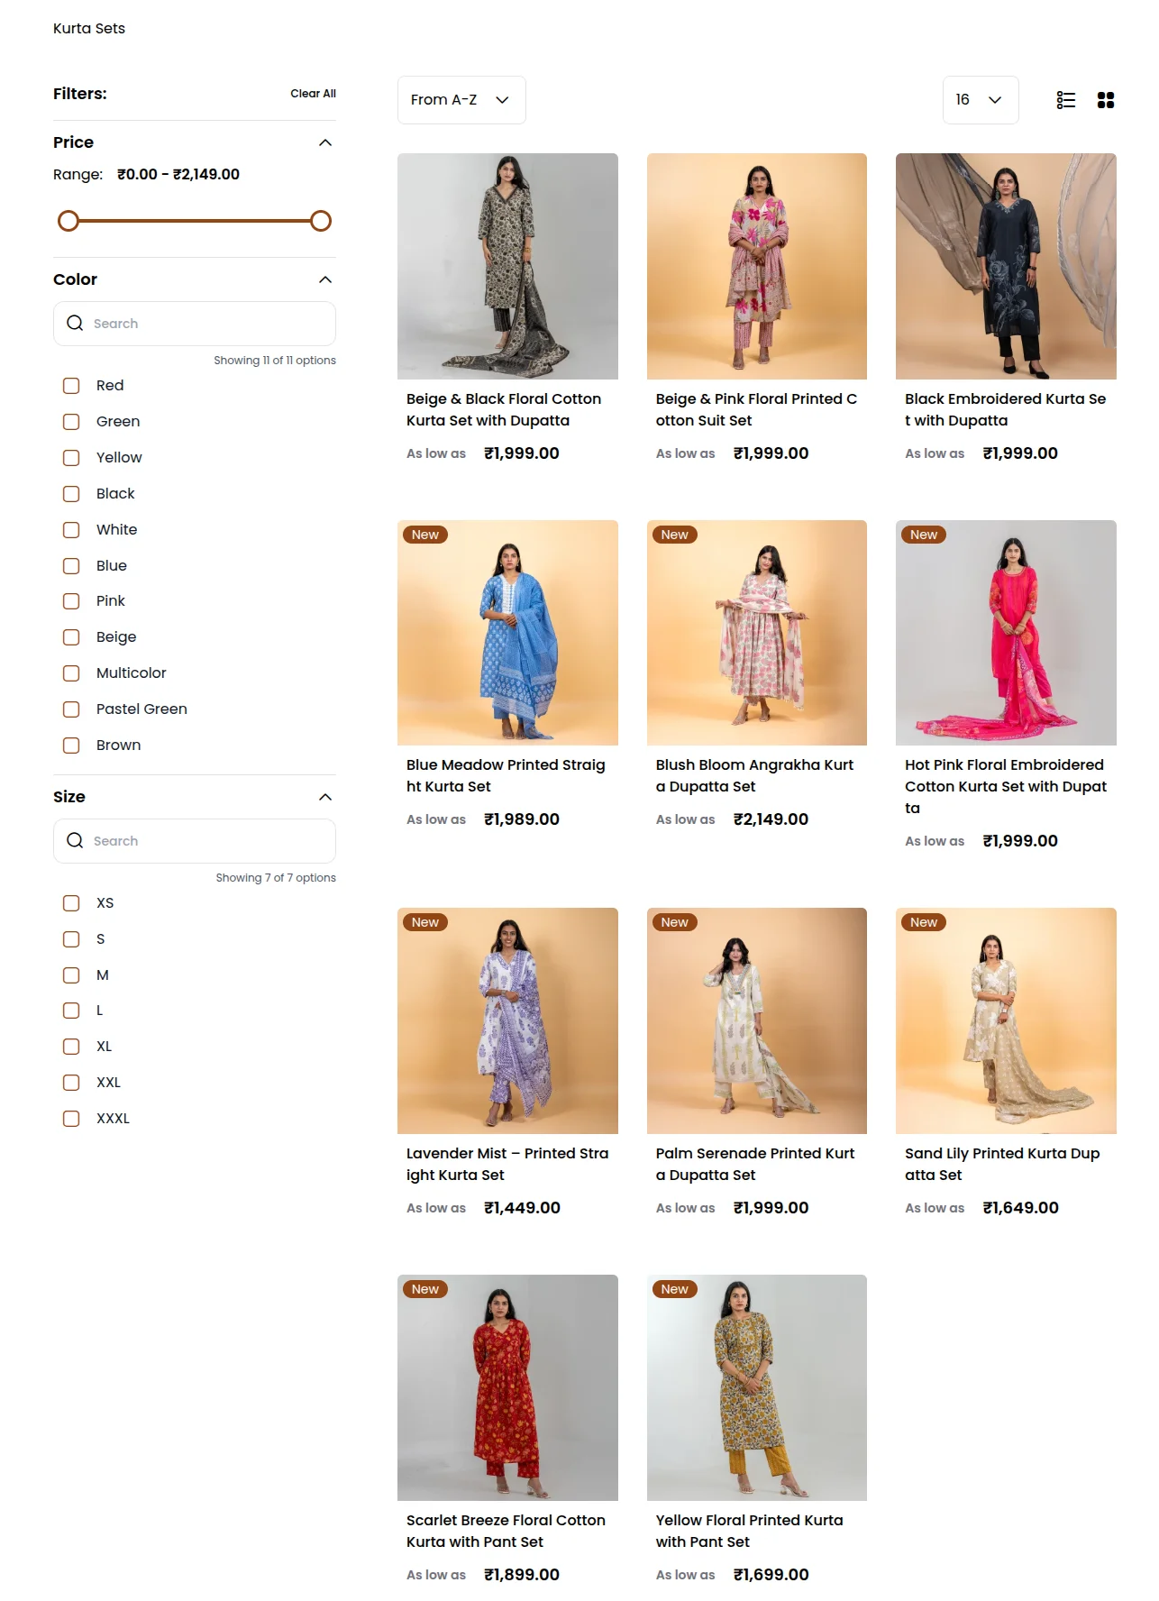Tick the XXL size checkbox
Viewport: 1159px width, 1601px height.
tap(71, 1083)
